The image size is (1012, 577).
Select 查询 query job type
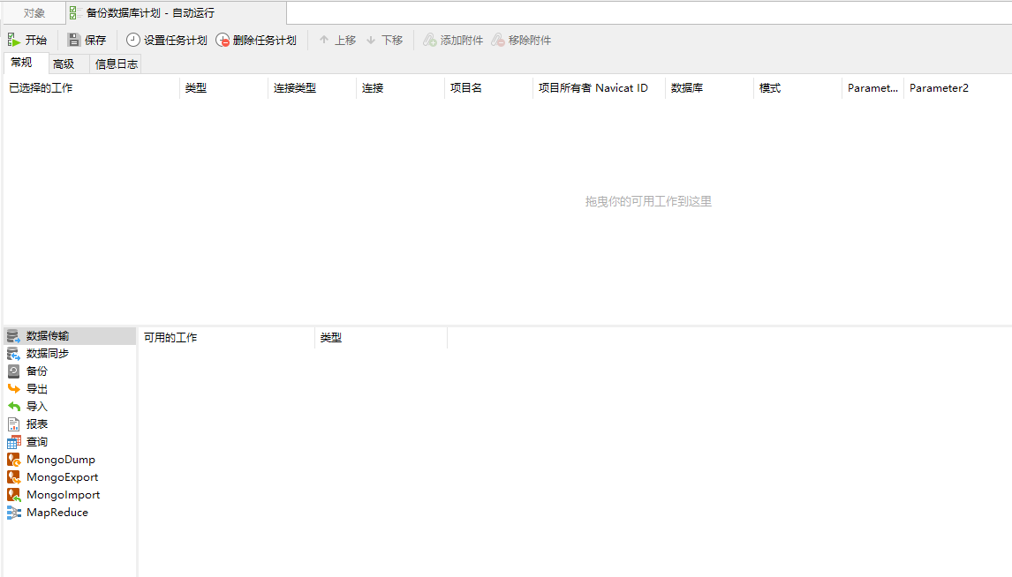(37, 442)
